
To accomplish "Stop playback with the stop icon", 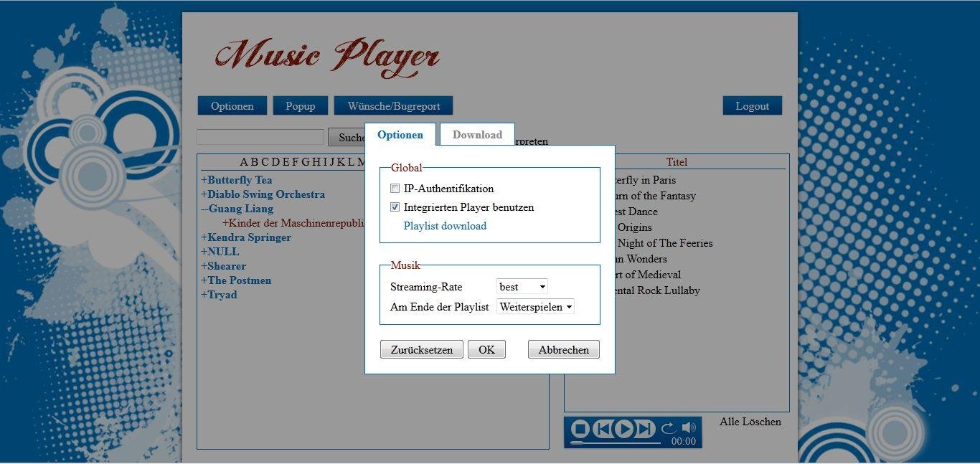I will coord(580,429).
